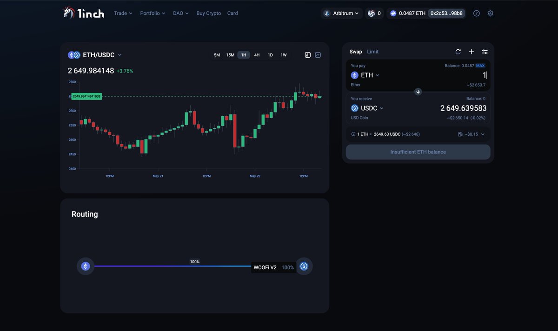Screen dimensions: 558x331
Task: Open the help question mark icon
Action: [476, 13]
